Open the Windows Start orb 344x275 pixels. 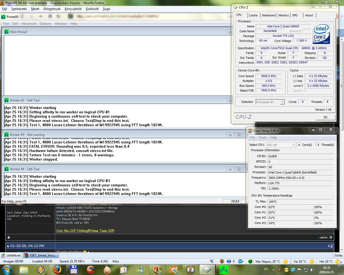coord(7,269)
